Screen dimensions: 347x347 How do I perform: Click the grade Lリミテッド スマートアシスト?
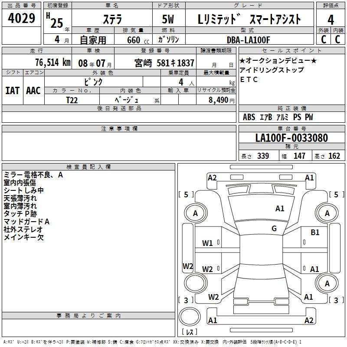tap(249, 19)
